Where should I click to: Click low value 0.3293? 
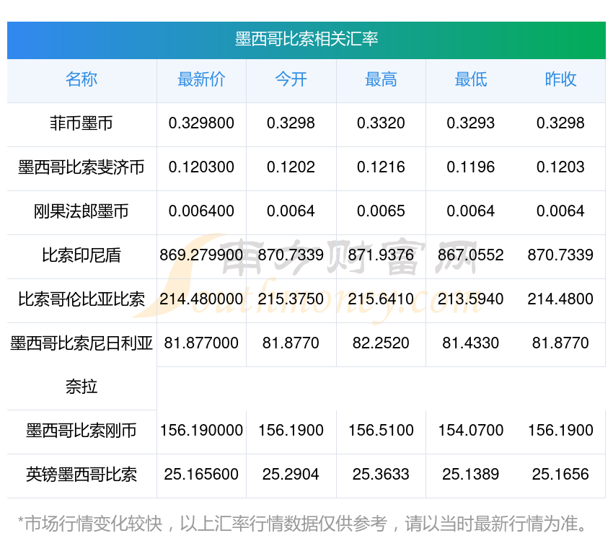point(471,123)
